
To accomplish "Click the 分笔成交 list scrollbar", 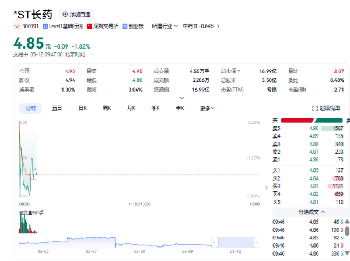I will [347, 231].
